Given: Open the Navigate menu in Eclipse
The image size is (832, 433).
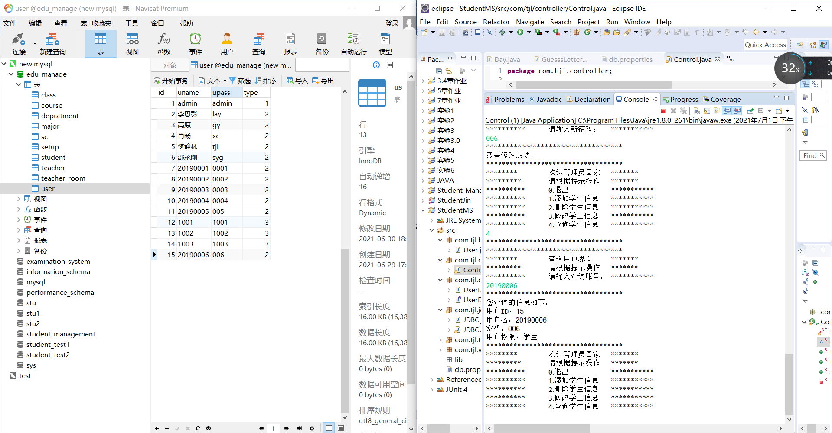Looking at the screenshot, I should 530,22.
